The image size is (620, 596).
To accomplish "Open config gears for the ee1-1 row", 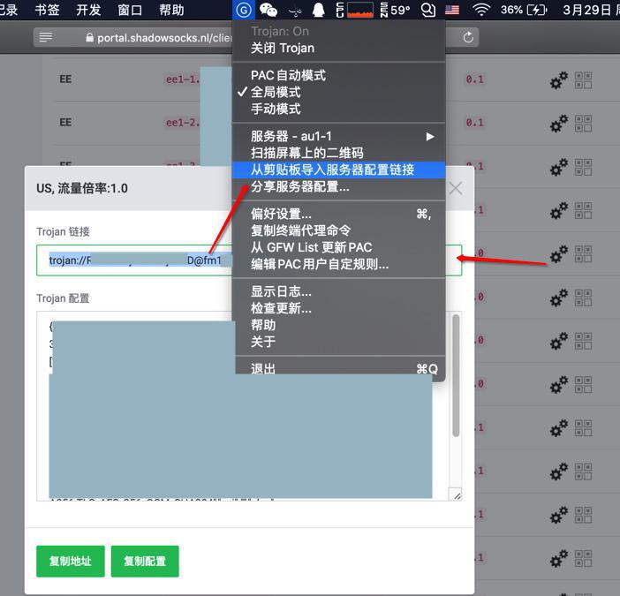I will [559, 80].
